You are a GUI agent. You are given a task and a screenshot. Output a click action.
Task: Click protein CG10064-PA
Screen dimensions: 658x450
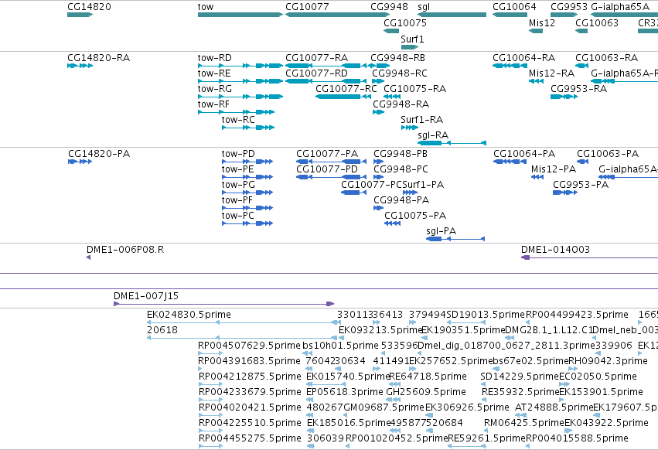(510, 162)
